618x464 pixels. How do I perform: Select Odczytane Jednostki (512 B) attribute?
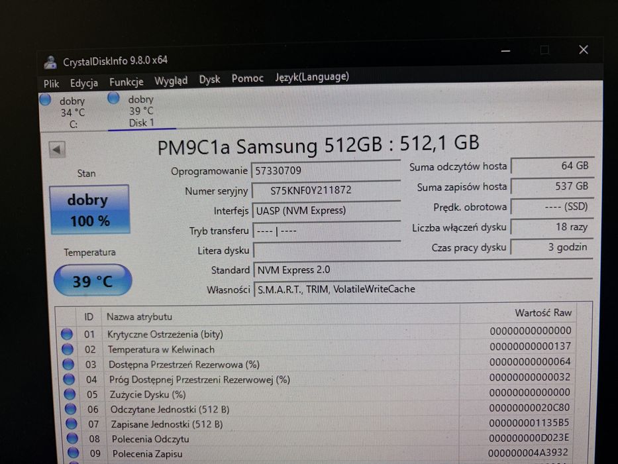click(x=170, y=410)
